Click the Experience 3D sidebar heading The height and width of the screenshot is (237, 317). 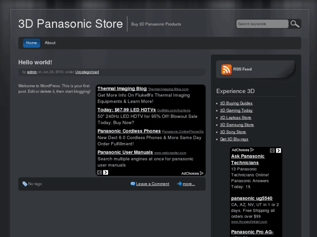[x=235, y=91]
